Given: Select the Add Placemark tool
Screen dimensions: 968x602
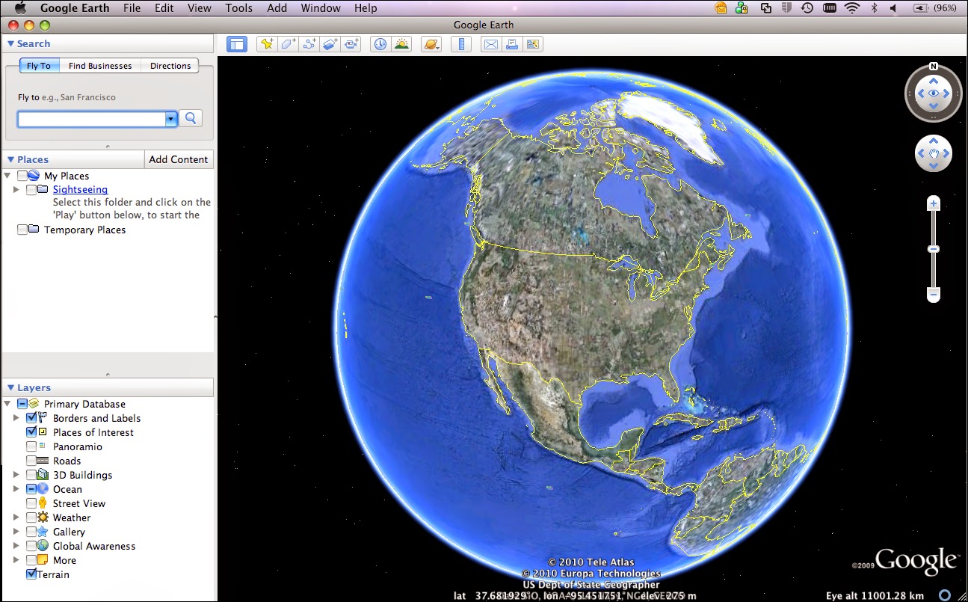Looking at the screenshot, I should (267, 44).
